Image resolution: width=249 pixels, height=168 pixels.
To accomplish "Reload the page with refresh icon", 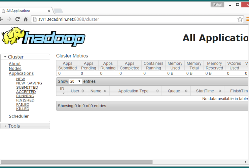I will point(17,19).
